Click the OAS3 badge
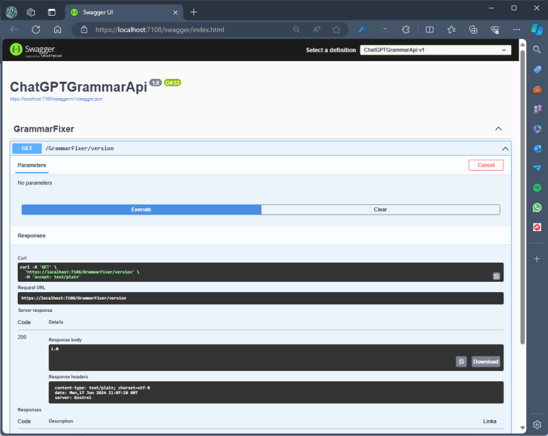This screenshot has height=436, width=548. 173,83
